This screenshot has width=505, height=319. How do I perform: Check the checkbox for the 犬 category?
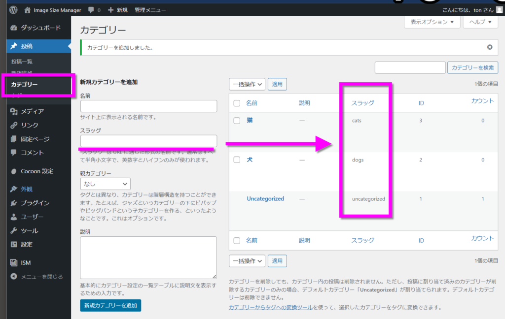(x=237, y=160)
